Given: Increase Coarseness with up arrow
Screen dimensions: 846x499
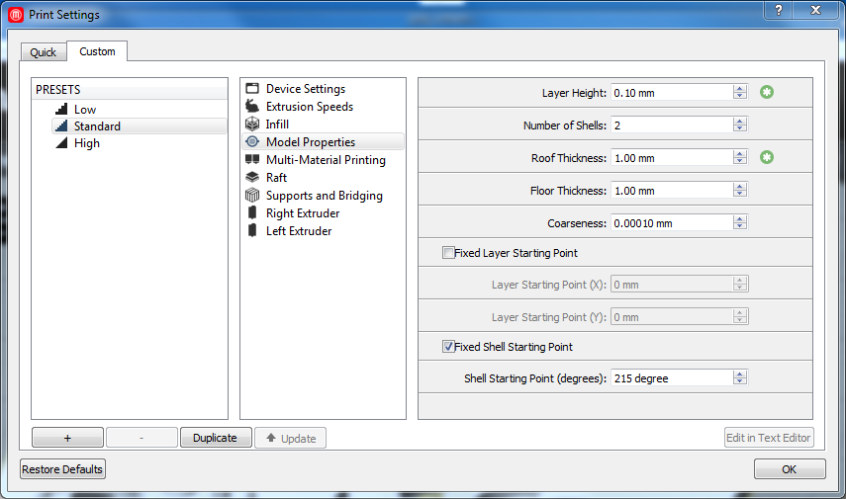Looking at the screenshot, I should tap(740, 218).
